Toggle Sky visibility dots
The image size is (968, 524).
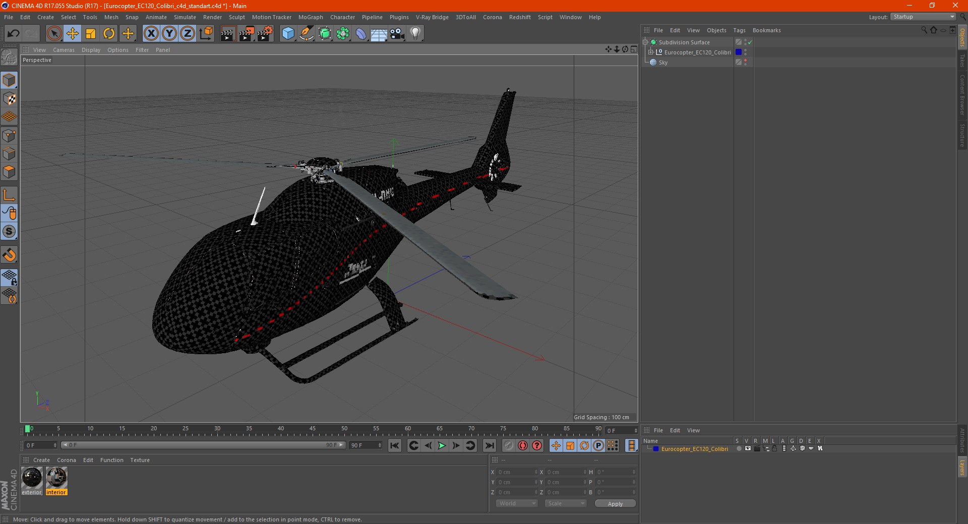coord(745,62)
